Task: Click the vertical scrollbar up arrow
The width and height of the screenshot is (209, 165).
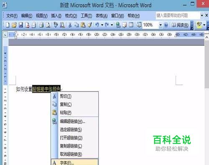Action: pos(207,37)
